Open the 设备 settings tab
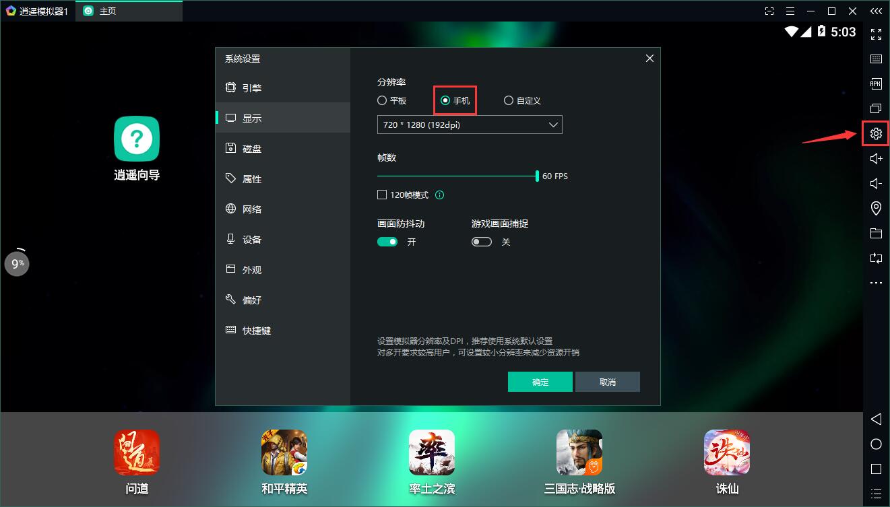The image size is (890, 507). (283, 239)
